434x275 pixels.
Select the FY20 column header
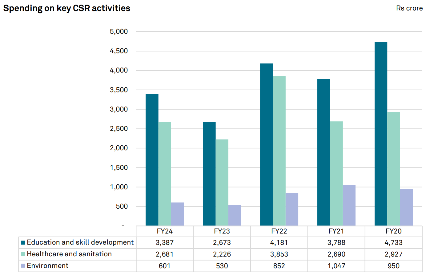point(394,231)
